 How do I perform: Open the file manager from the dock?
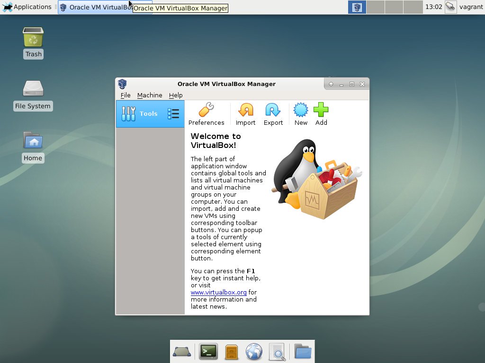point(302,351)
